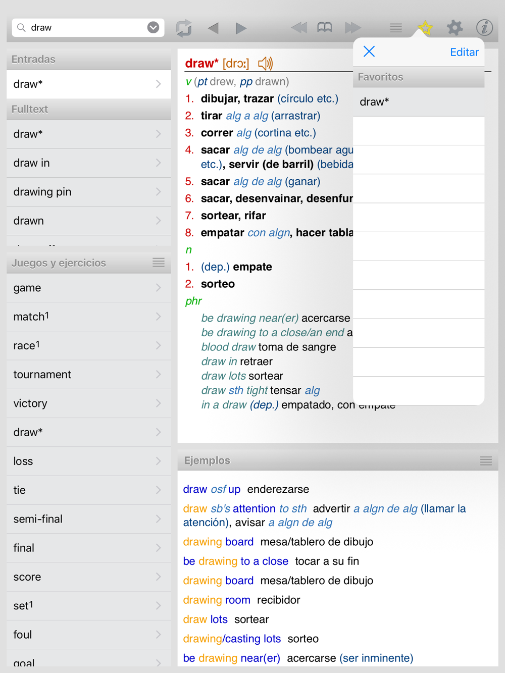Close the Favoritos popover
The width and height of the screenshot is (505, 673).
point(369,51)
